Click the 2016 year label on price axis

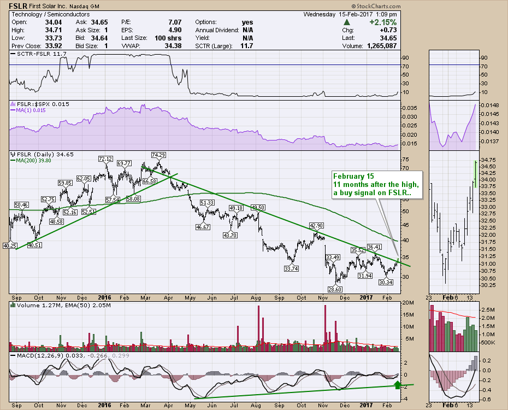pos(104,297)
